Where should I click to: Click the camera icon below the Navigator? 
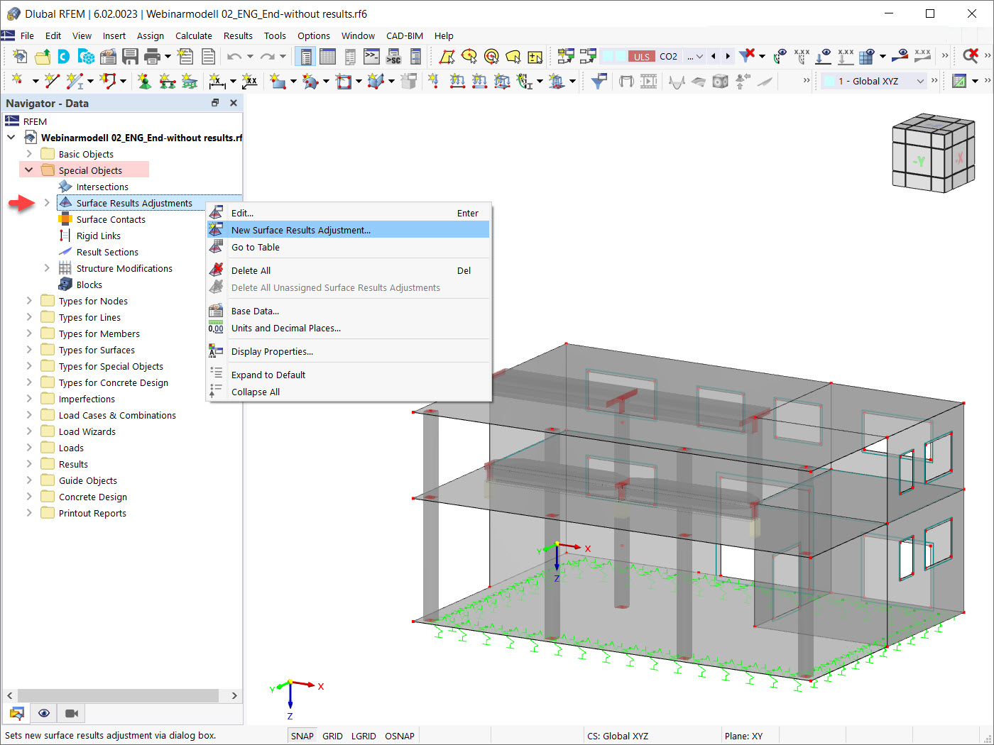(70, 713)
